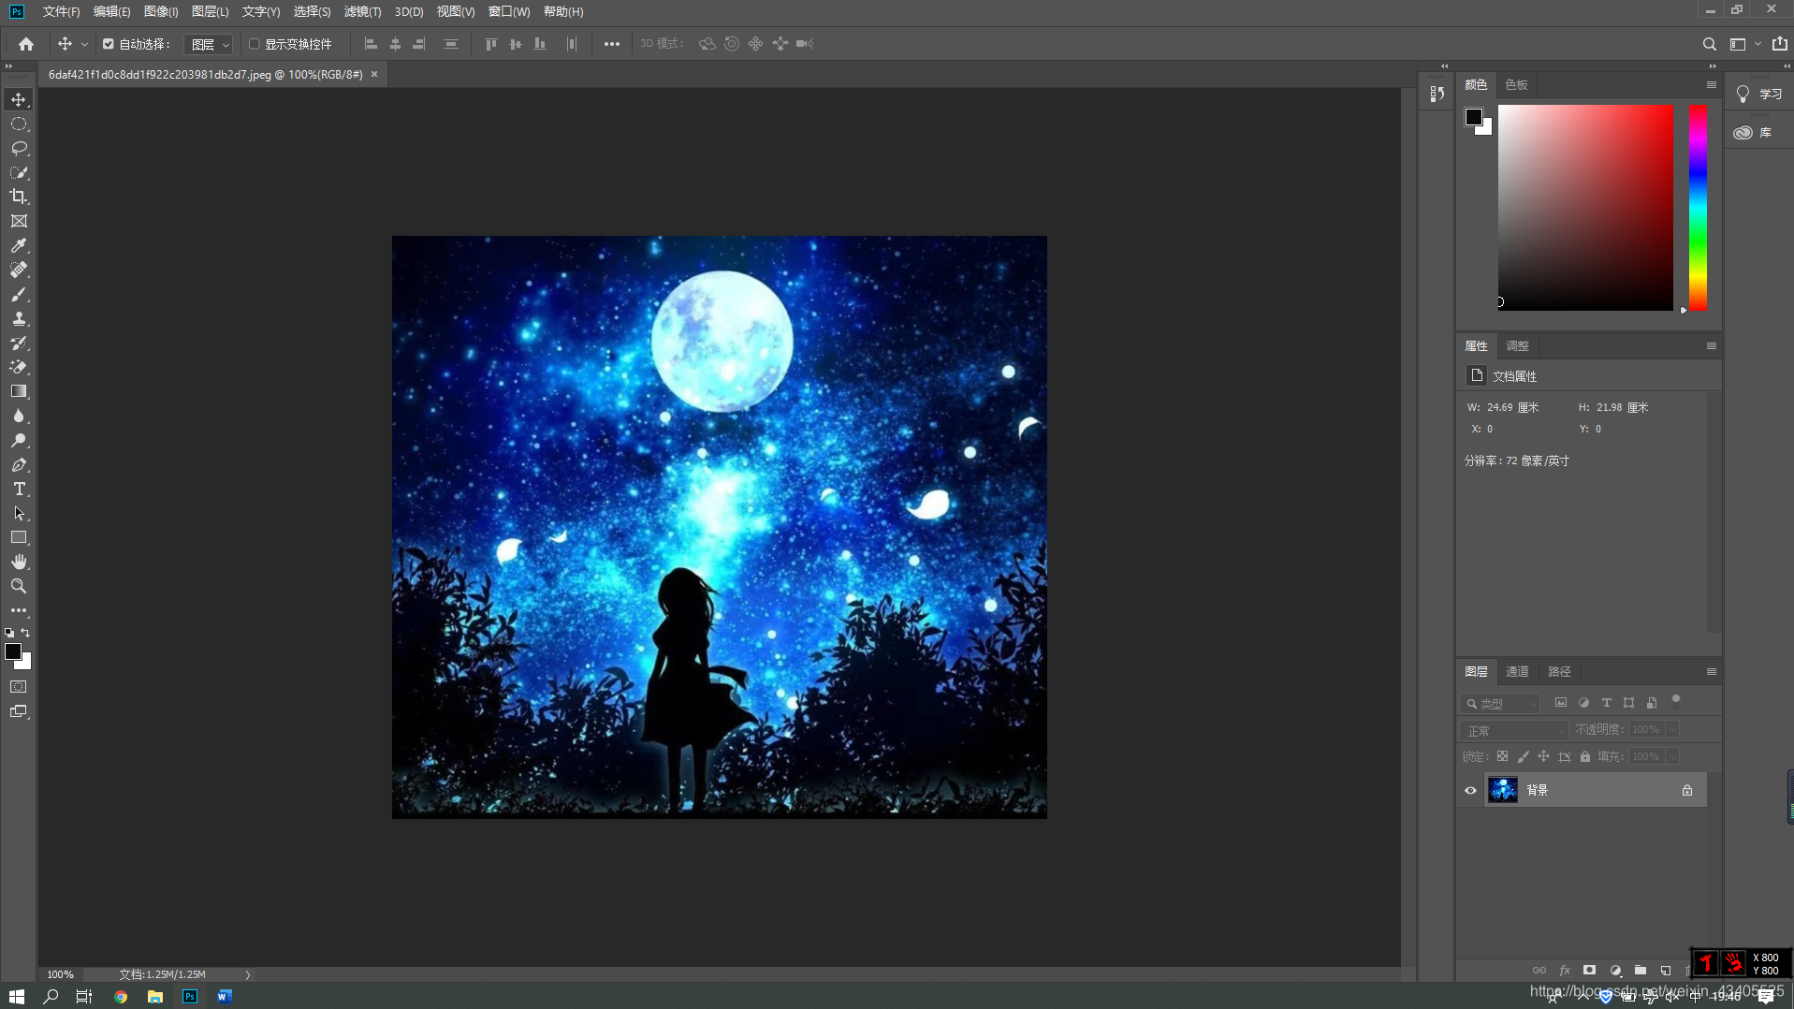Viewport: 1794px width, 1009px height.
Task: Enable the 显示变换控件 checkbox
Action: (254, 44)
